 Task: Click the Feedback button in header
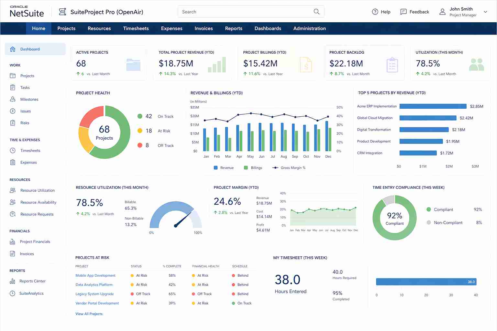pyautogui.click(x=414, y=12)
